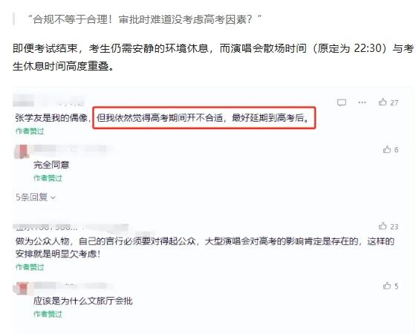Viewport: 416px width, 334px height.
Task: Click avatar of the '文旅厅会批' replier
Action: tap(22, 288)
